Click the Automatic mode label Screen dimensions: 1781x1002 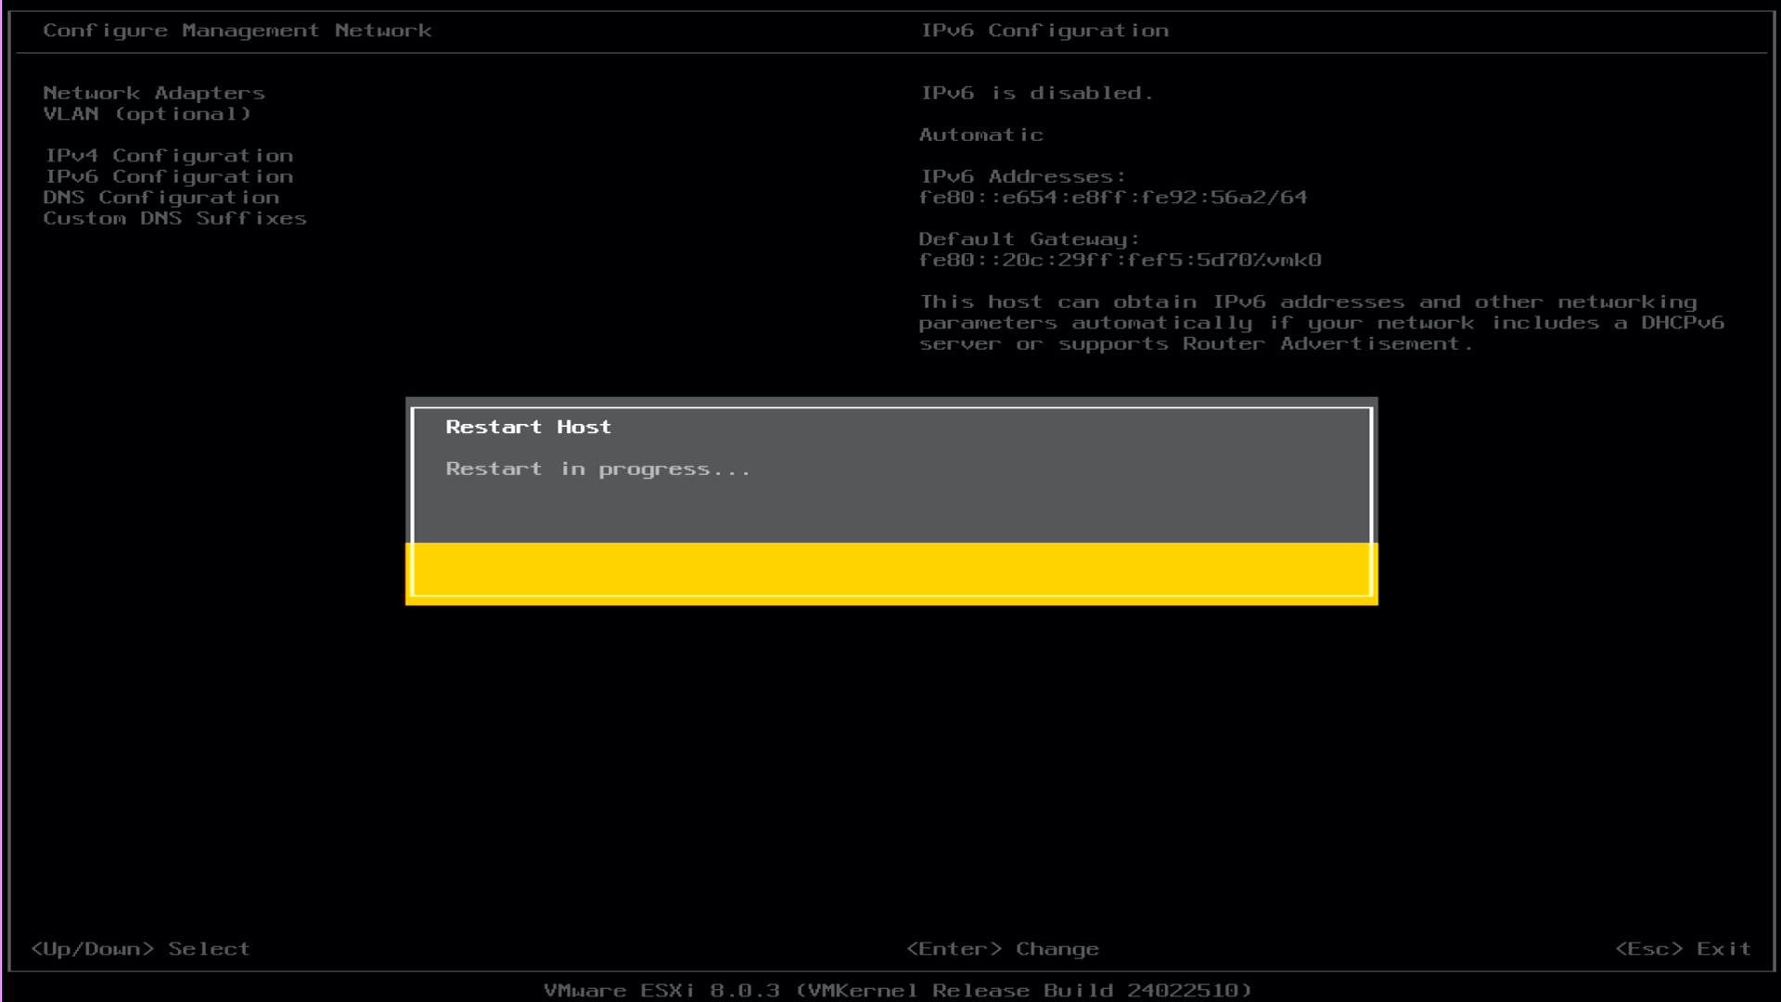(x=980, y=135)
